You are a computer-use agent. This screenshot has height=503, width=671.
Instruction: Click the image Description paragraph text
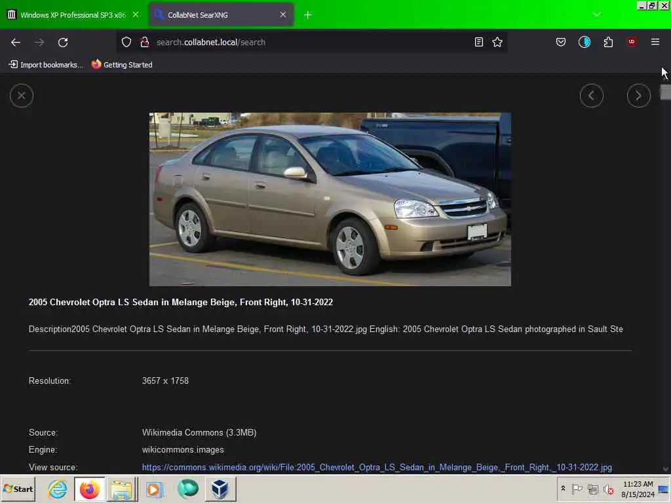pyautogui.click(x=326, y=329)
